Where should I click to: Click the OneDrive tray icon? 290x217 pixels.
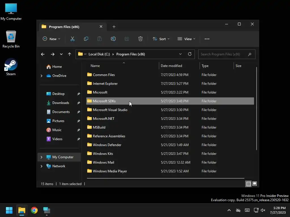(x=238, y=210)
